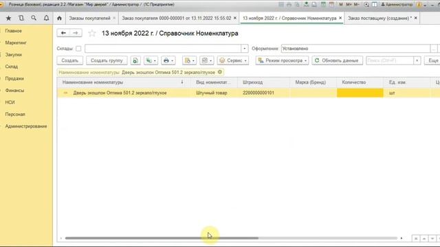
Task: Click the Поиск (Ctrl+F) search field
Action: click(390, 60)
